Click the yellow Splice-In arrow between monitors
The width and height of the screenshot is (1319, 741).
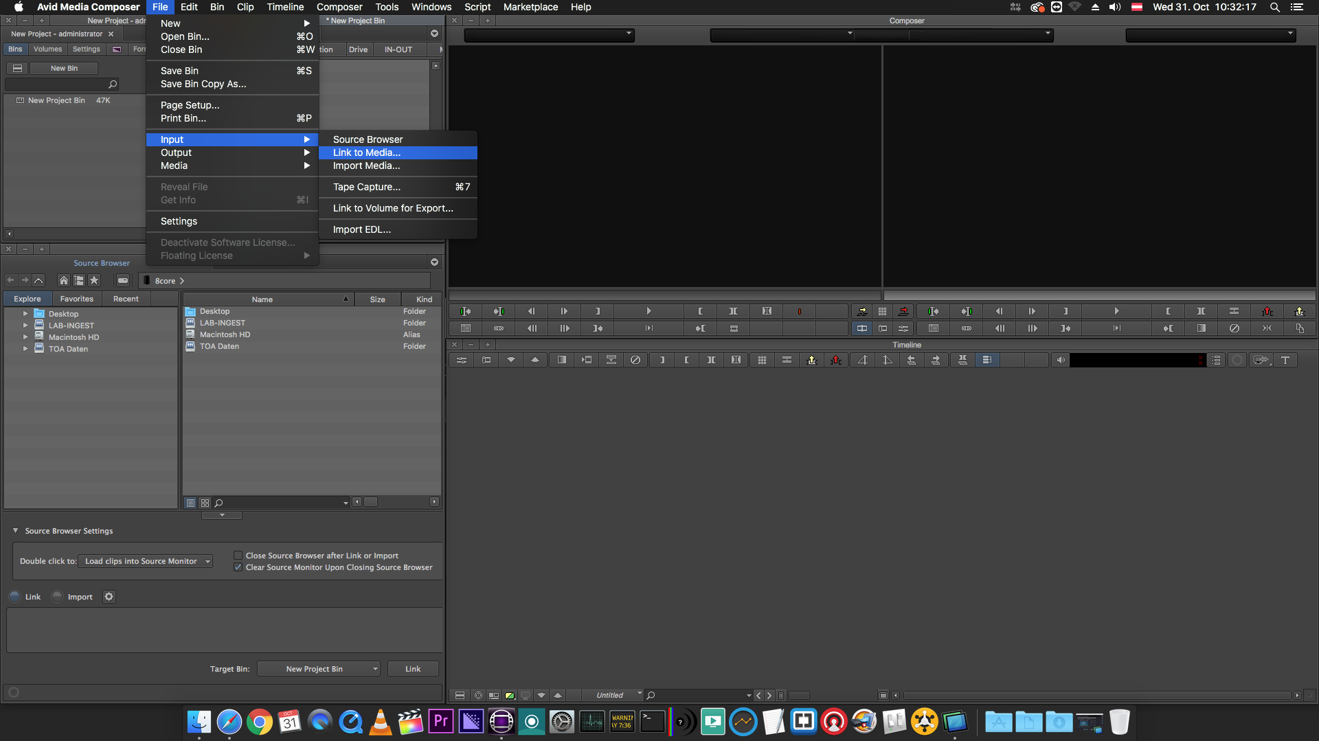[x=861, y=311]
